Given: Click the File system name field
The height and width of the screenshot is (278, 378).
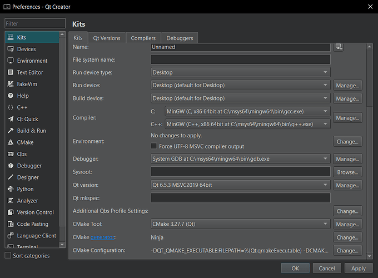Looking at the screenshot, I should pyautogui.click(x=240, y=59).
